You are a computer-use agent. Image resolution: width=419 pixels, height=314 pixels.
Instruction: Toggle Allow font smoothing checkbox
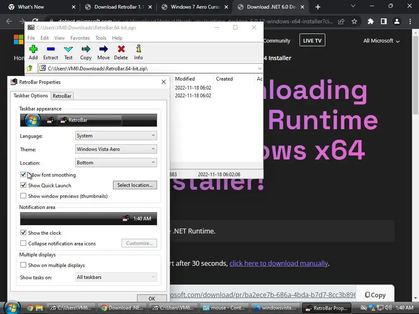[23, 175]
